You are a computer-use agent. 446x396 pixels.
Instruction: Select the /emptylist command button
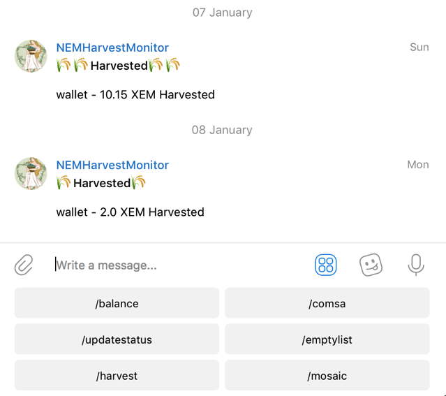pos(327,339)
